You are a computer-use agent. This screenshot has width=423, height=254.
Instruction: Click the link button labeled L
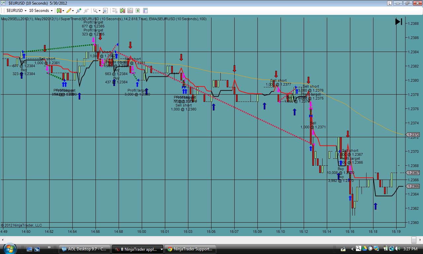click(x=390, y=3)
